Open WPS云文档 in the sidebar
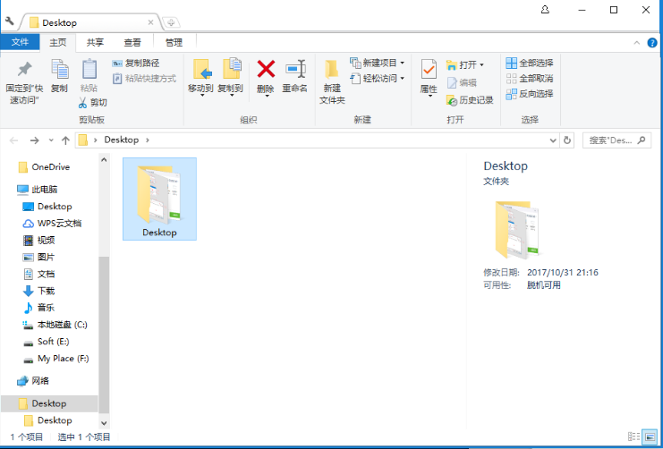Screen dimensions: 663x449 point(52,224)
